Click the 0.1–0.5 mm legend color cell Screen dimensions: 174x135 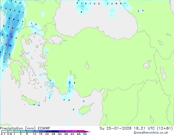tap(5, 131)
